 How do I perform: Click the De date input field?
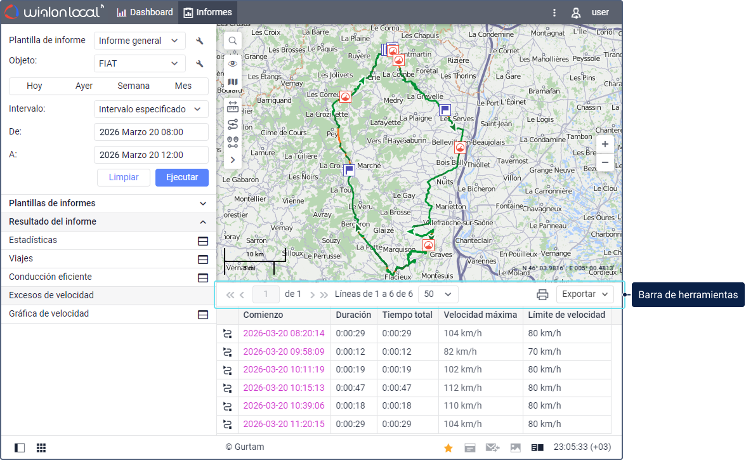[151, 132]
